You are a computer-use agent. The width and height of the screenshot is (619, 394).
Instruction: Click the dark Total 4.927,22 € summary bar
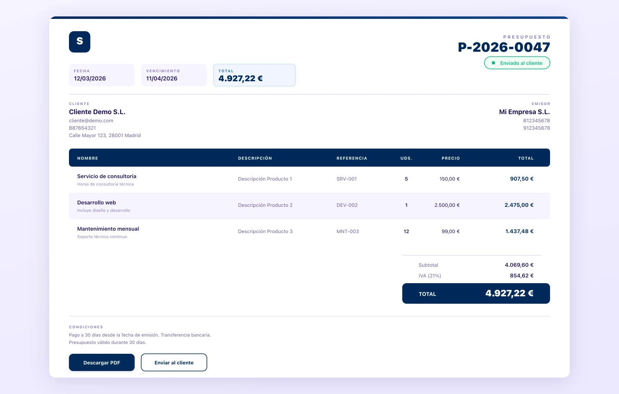(476, 293)
